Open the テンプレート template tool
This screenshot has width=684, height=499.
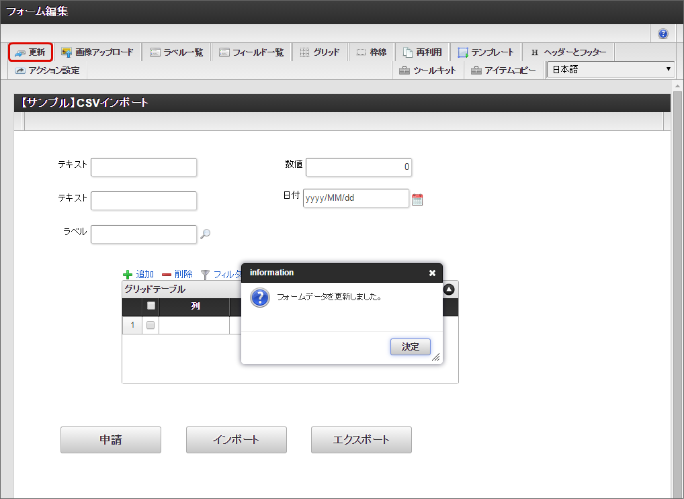(486, 52)
